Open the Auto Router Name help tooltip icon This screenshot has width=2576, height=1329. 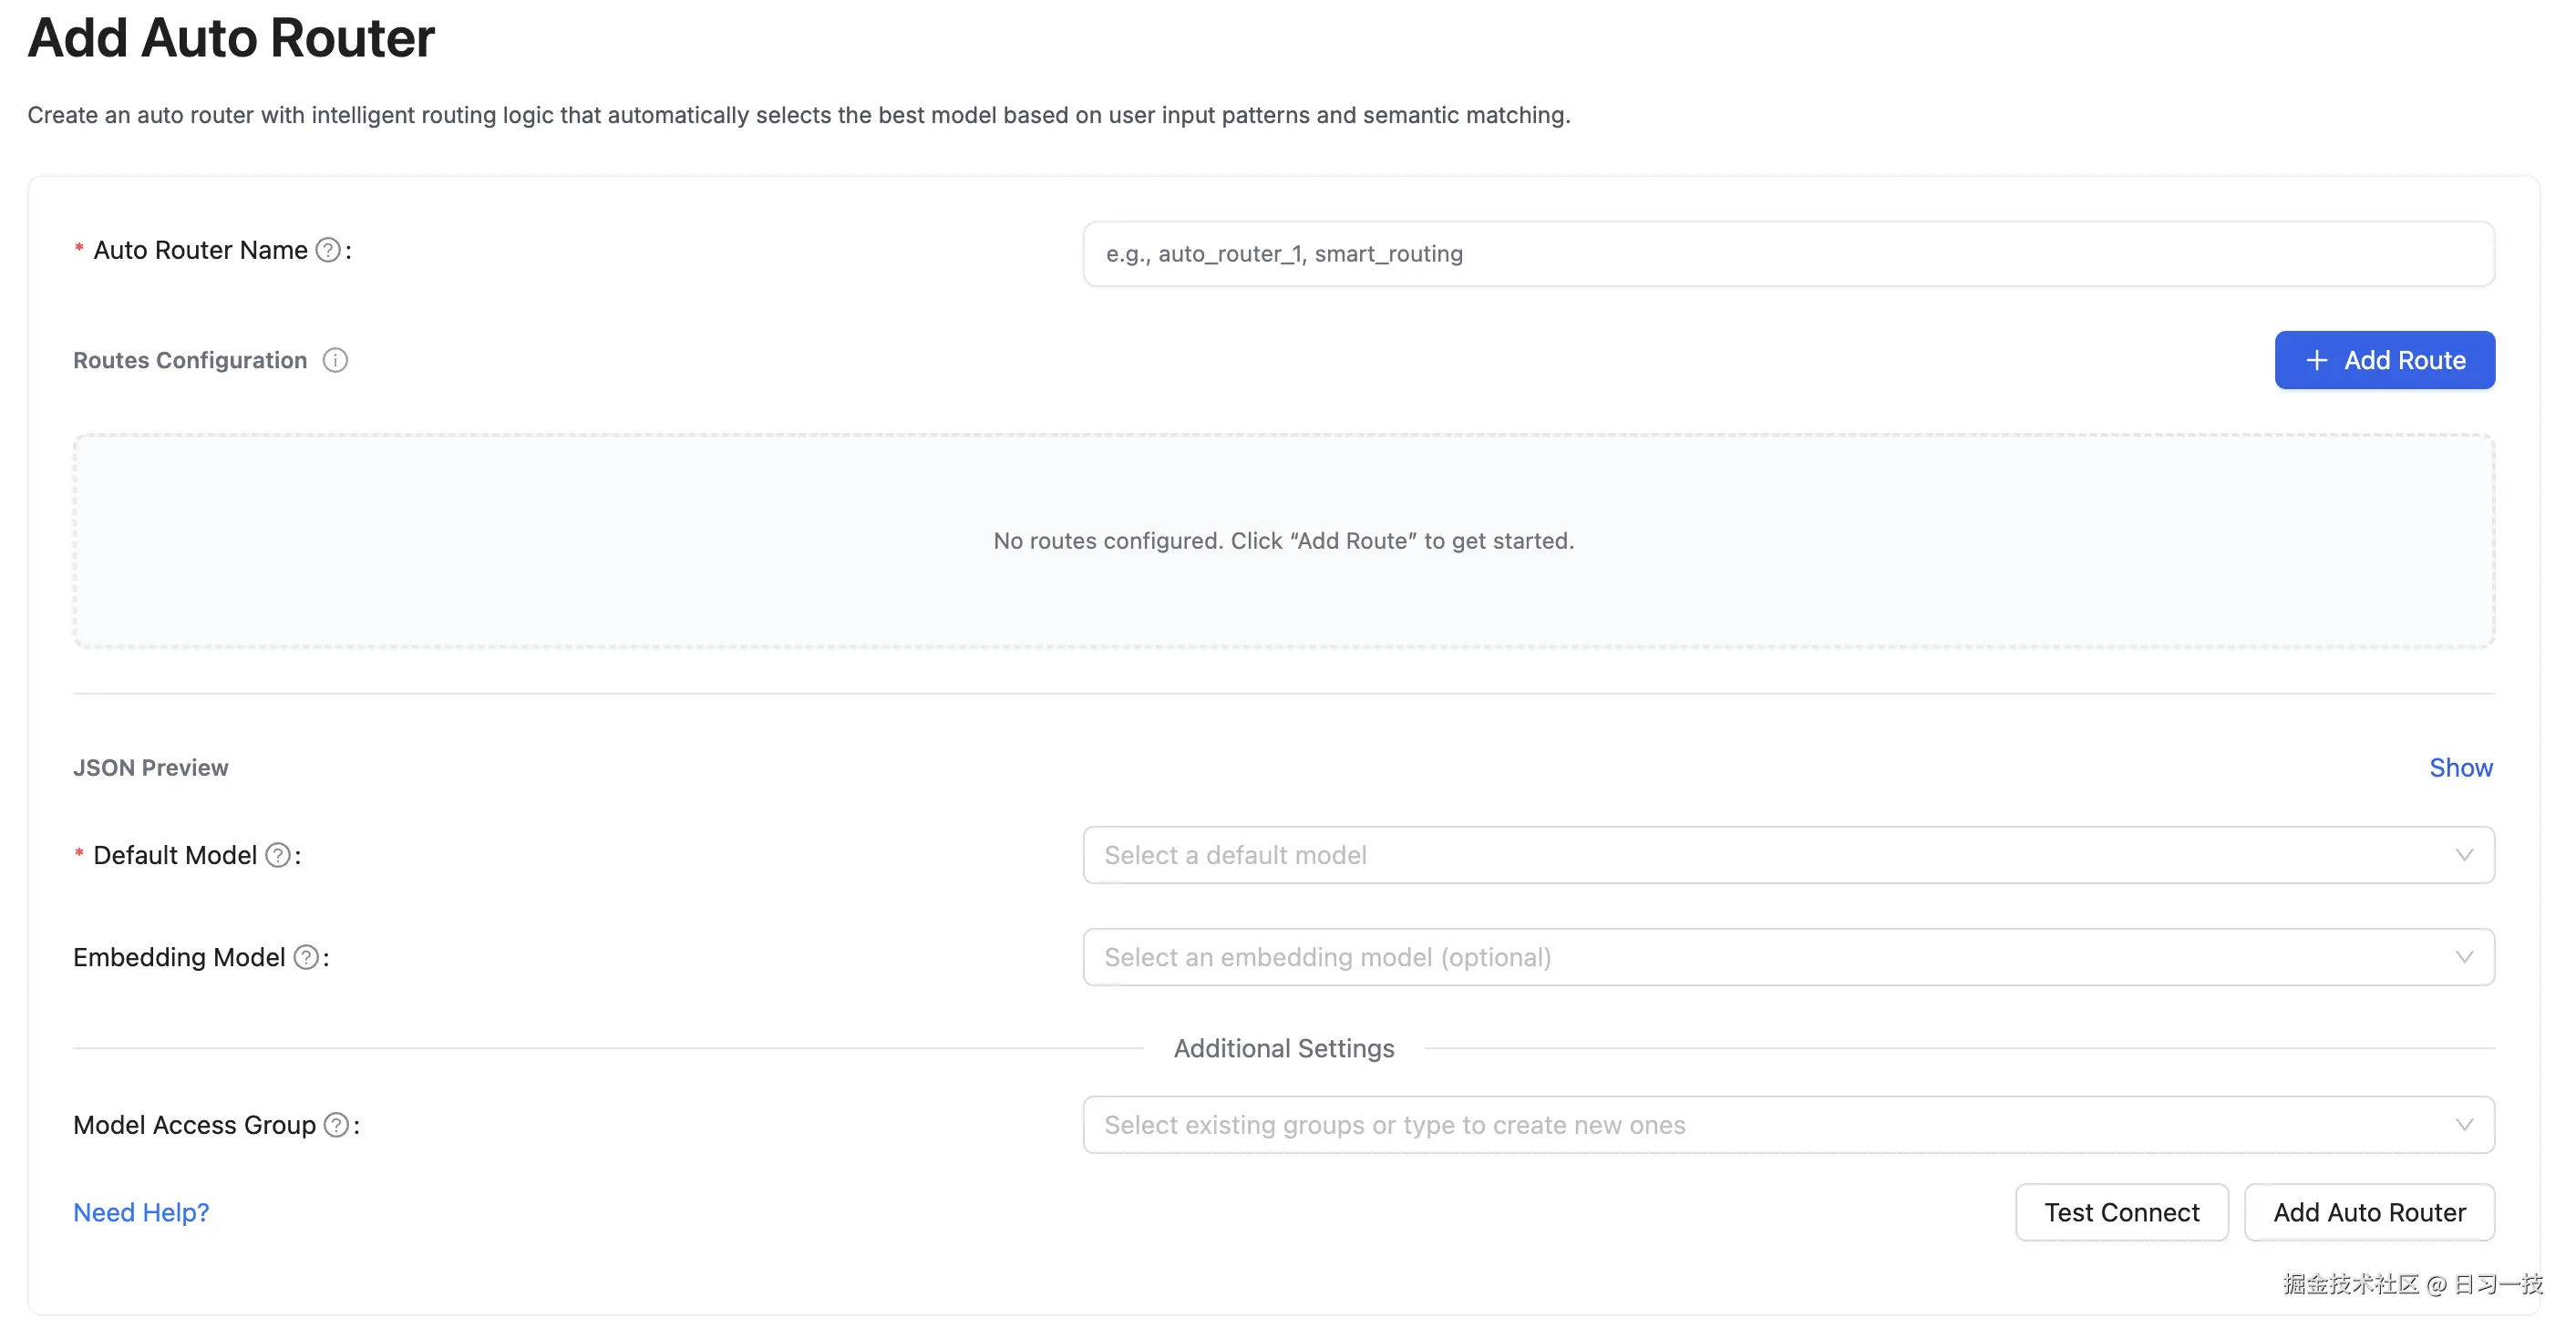[x=326, y=251]
